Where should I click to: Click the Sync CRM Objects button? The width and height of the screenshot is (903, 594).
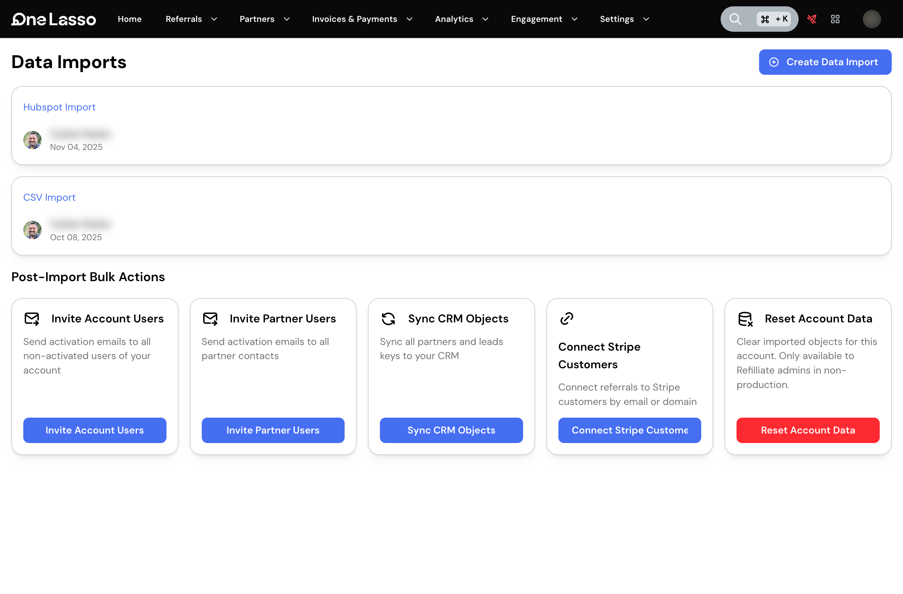(x=451, y=431)
